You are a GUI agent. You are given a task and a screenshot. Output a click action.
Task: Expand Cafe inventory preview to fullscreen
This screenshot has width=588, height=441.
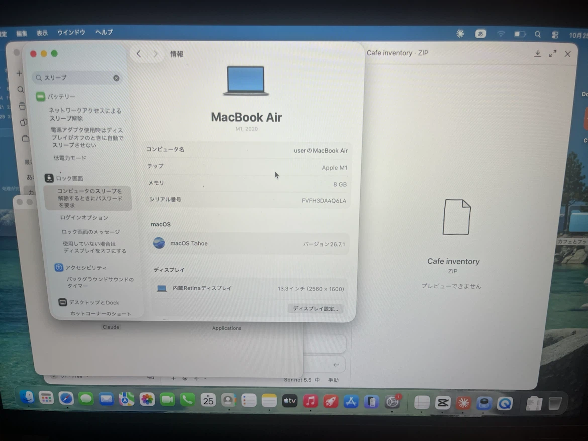click(x=553, y=54)
